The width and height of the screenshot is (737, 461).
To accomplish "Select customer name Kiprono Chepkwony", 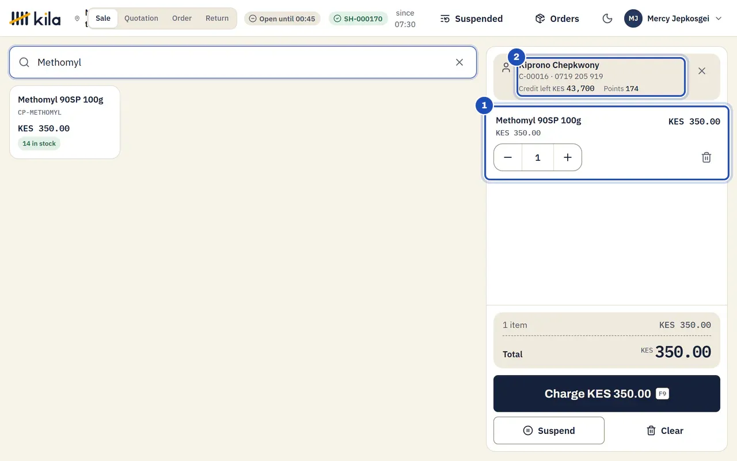I will (x=560, y=65).
